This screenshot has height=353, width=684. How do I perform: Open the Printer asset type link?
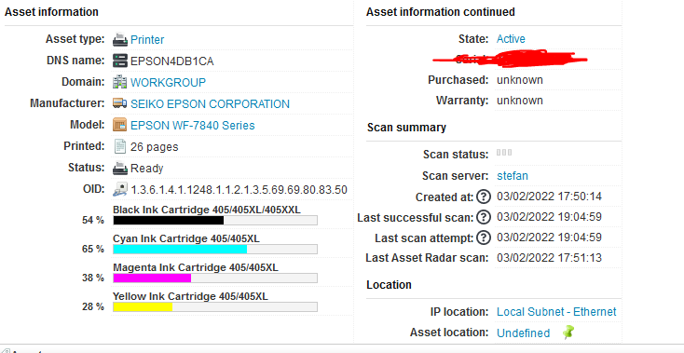[147, 40]
